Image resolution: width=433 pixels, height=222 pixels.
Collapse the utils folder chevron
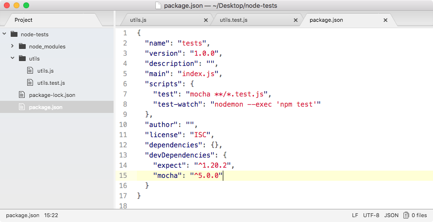[x=13, y=59]
